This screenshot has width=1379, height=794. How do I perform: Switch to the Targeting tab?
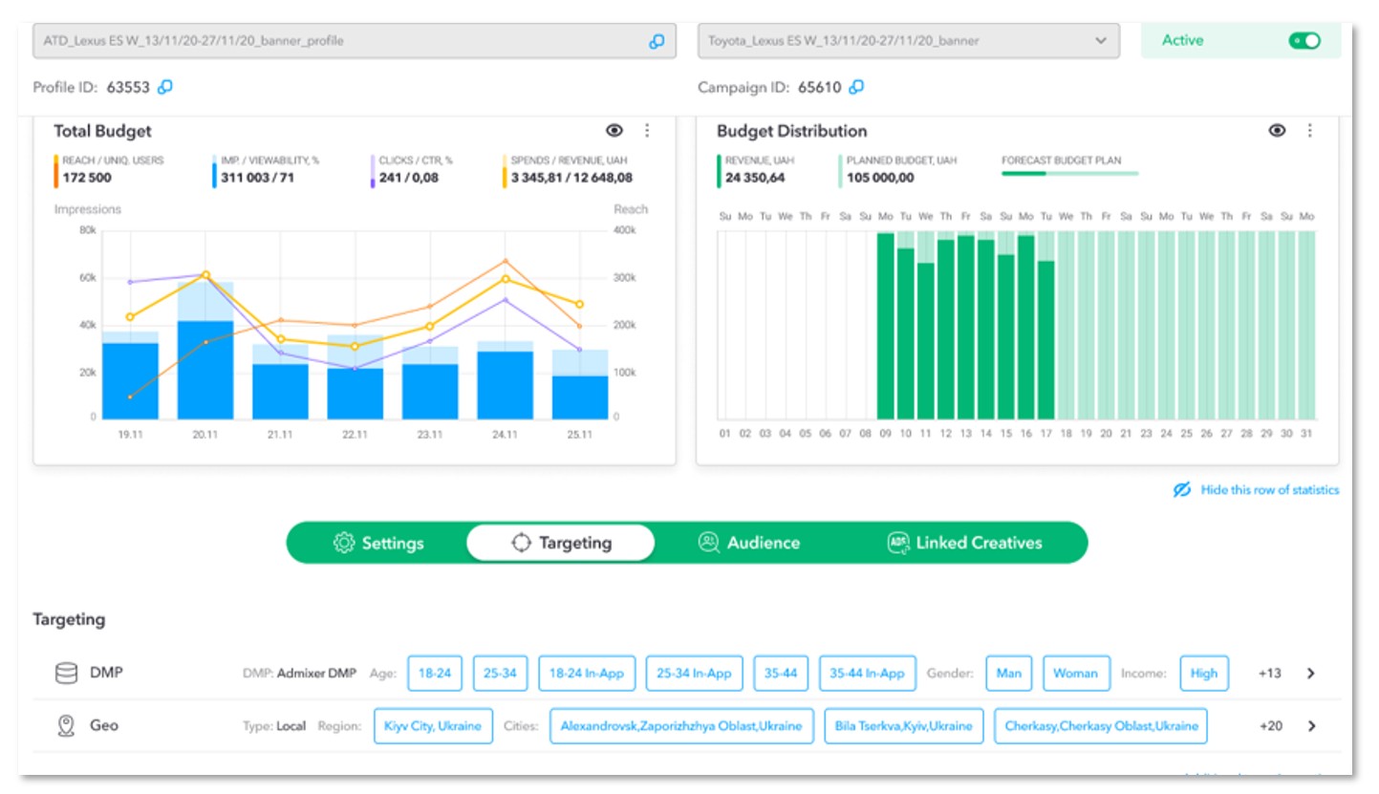pyautogui.click(x=561, y=543)
